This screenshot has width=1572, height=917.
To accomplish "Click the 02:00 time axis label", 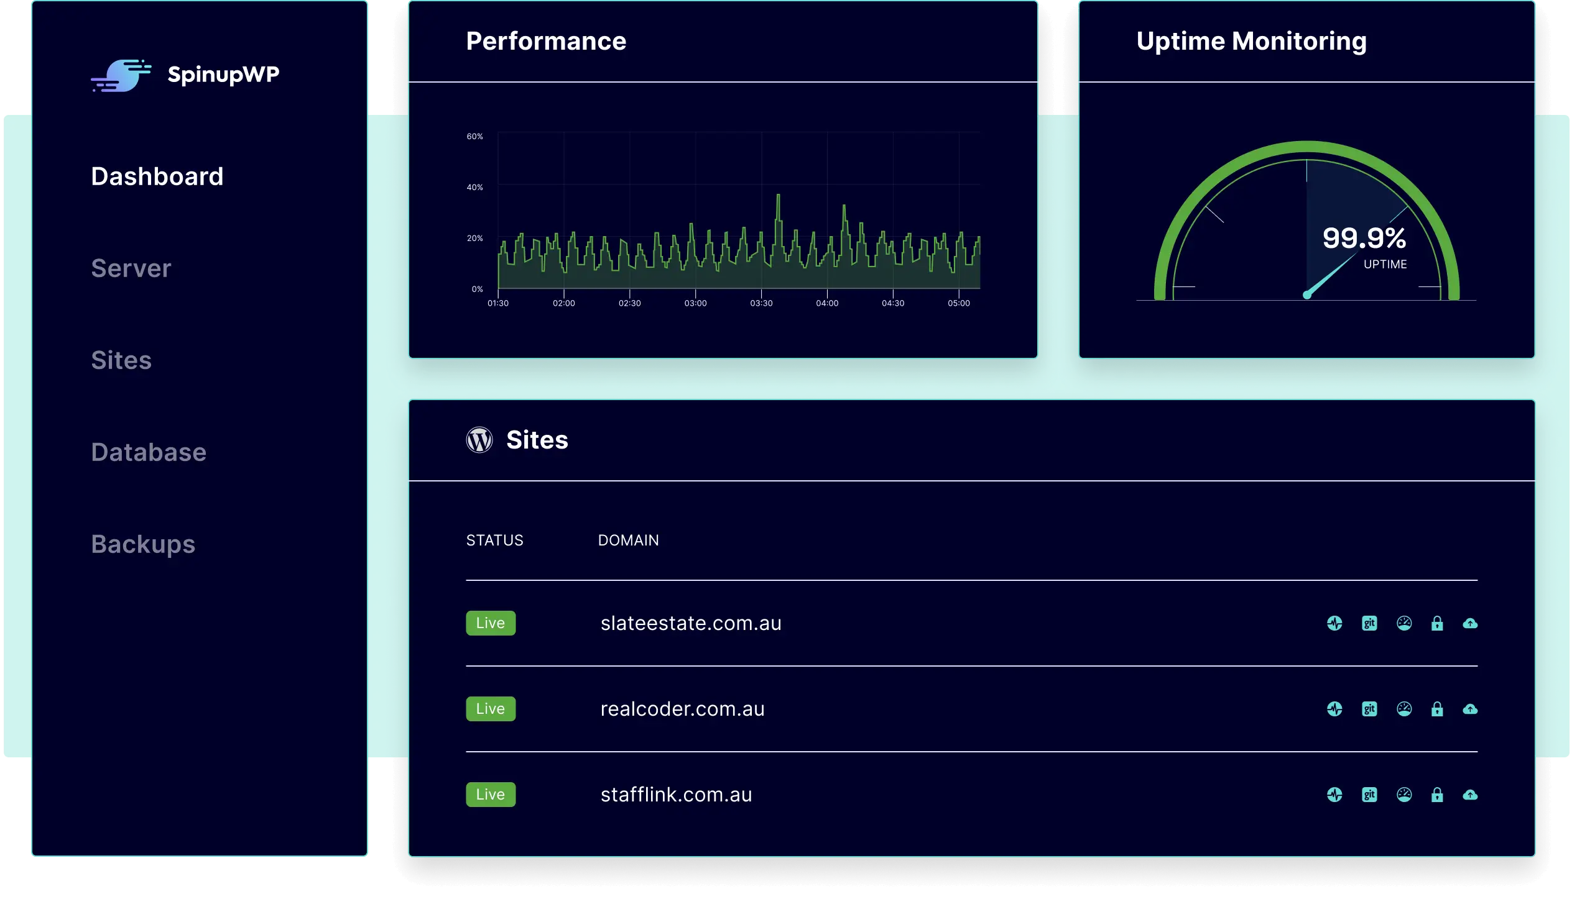I will 564,304.
